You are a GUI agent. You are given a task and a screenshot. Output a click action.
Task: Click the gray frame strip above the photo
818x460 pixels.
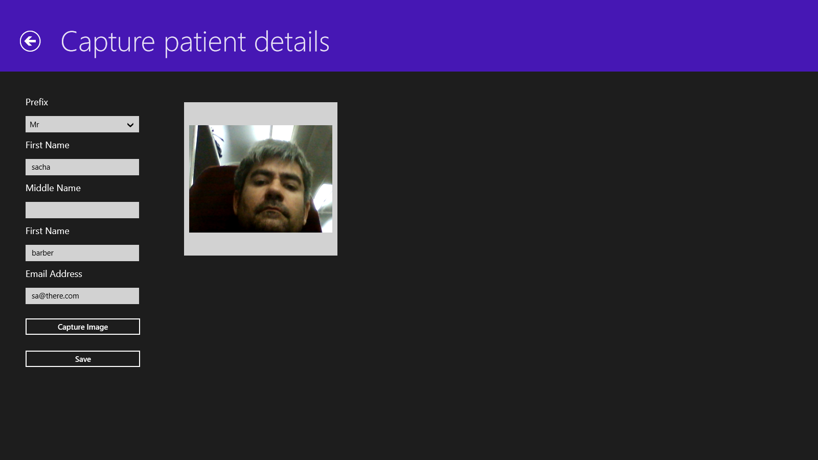(261, 113)
